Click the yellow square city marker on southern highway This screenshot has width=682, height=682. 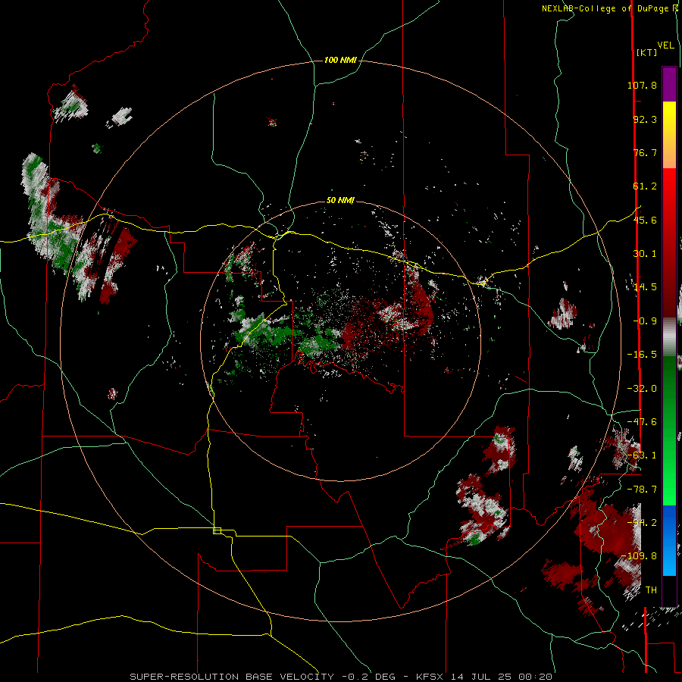click(217, 530)
